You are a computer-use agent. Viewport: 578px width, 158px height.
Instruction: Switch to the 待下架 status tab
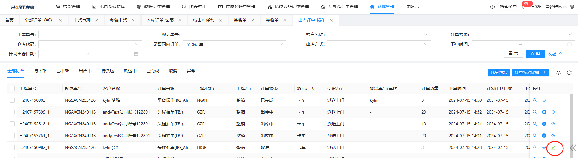point(40,71)
